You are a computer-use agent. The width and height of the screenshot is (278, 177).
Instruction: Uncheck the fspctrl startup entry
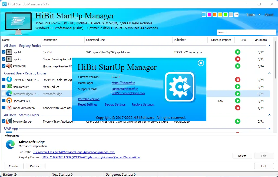(x=4, y=52)
